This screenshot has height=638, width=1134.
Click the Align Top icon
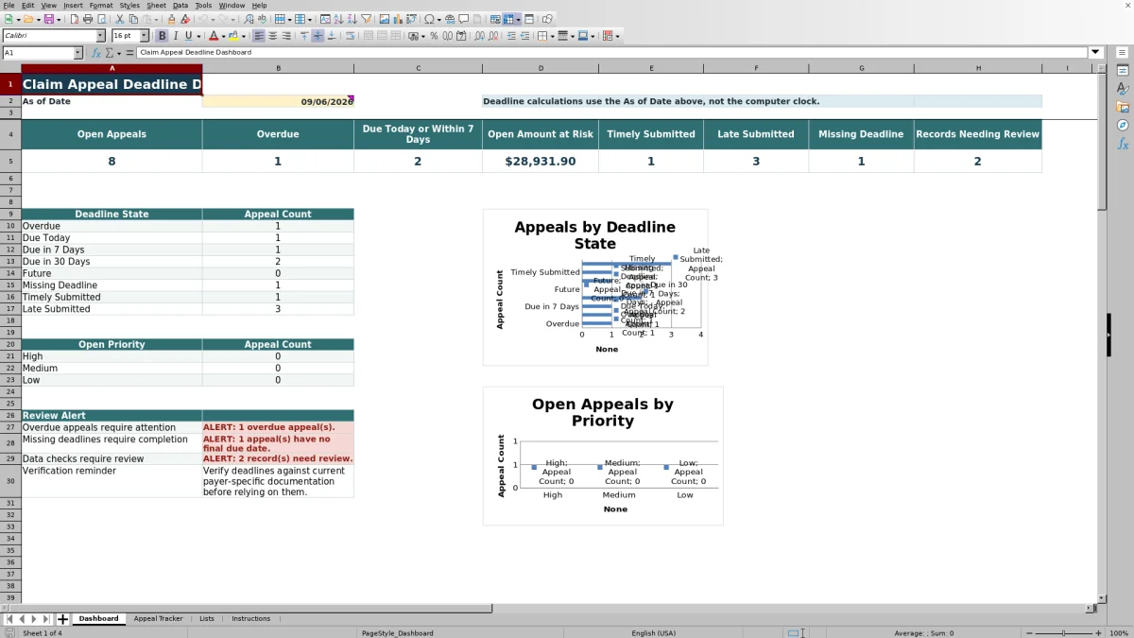[304, 36]
